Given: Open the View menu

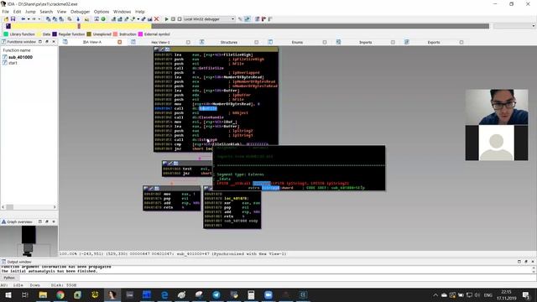Looking at the screenshot, I should click(61, 12).
